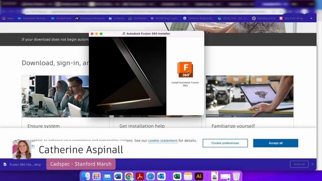The image size is (322, 181).
Task: Launch Adobe Illustrator from the dock
Action: pyautogui.click(x=199, y=176)
